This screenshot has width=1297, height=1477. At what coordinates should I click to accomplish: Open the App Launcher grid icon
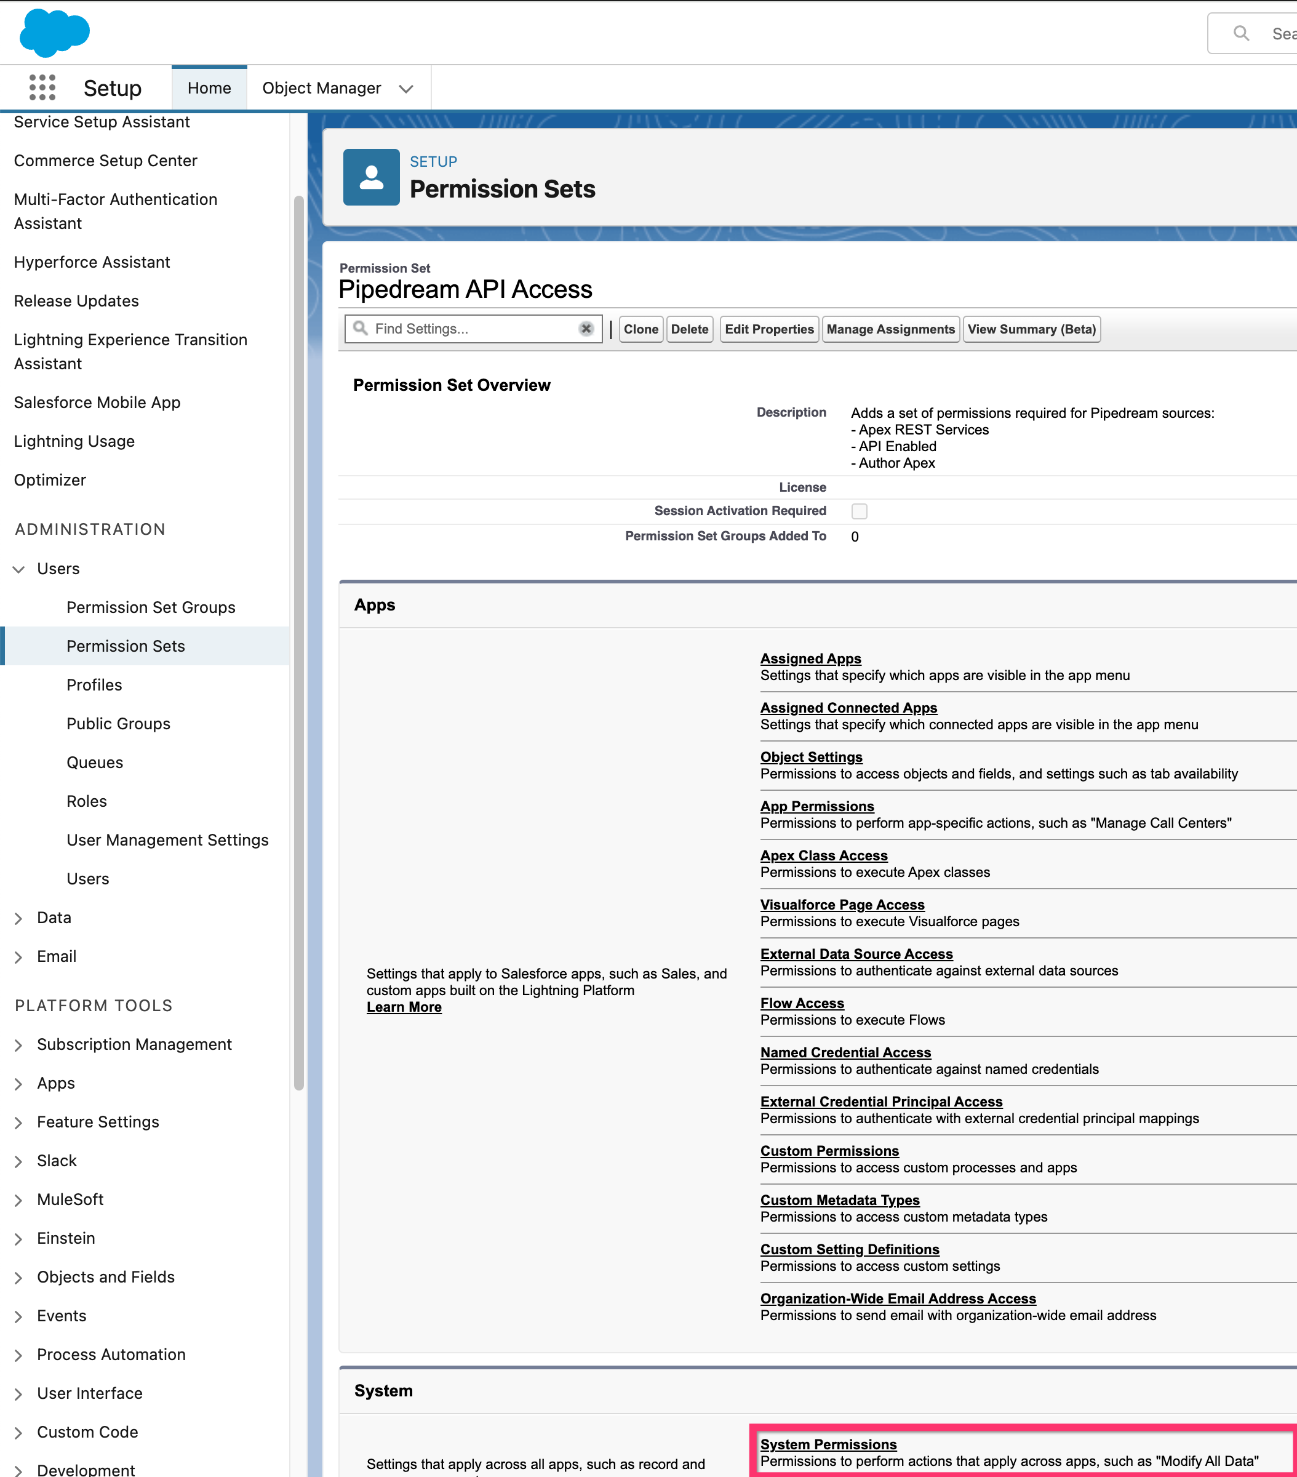coord(42,87)
